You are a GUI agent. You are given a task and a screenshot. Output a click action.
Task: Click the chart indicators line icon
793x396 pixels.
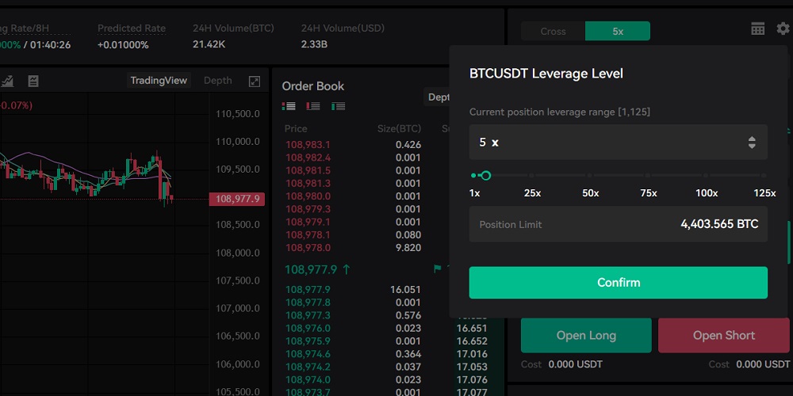tap(8, 81)
